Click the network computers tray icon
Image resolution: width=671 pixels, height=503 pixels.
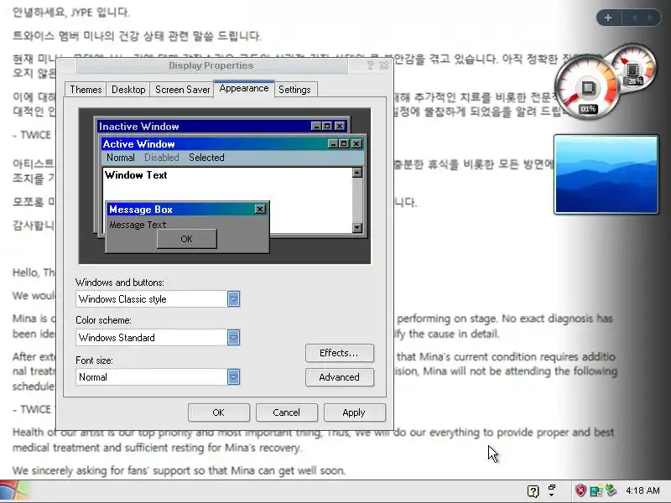pos(596,491)
